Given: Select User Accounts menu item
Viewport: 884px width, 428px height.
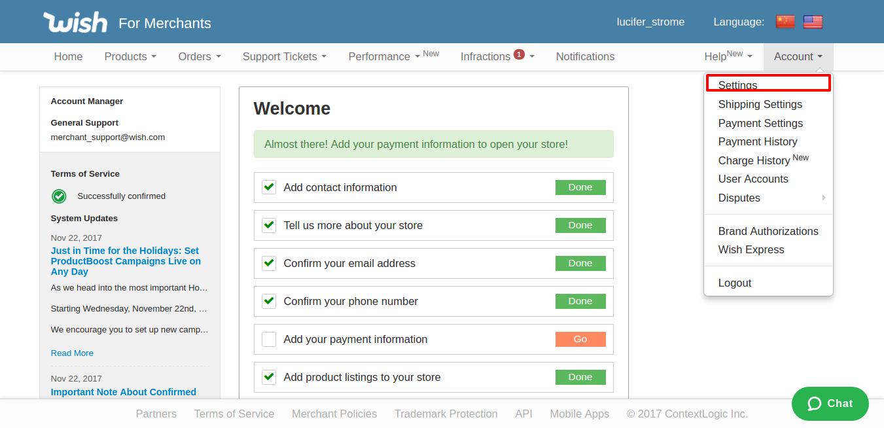Looking at the screenshot, I should tap(768, 179).
